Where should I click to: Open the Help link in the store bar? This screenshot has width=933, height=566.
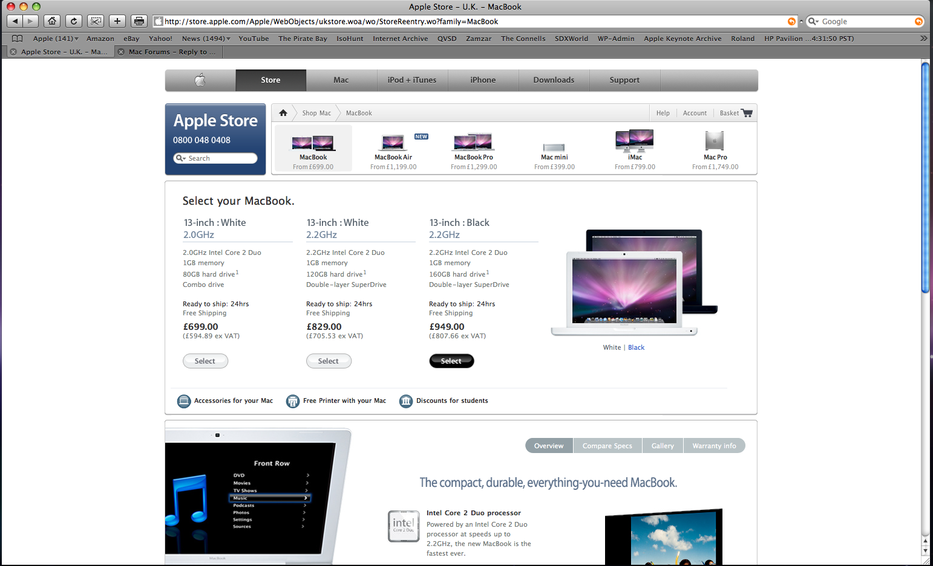click(663, 113)
